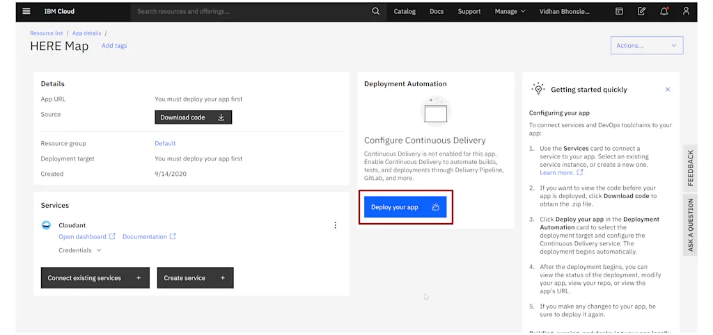Click the Created date 9/14/2020
Screen dimensions: 713x335
(x=171, y=174)
